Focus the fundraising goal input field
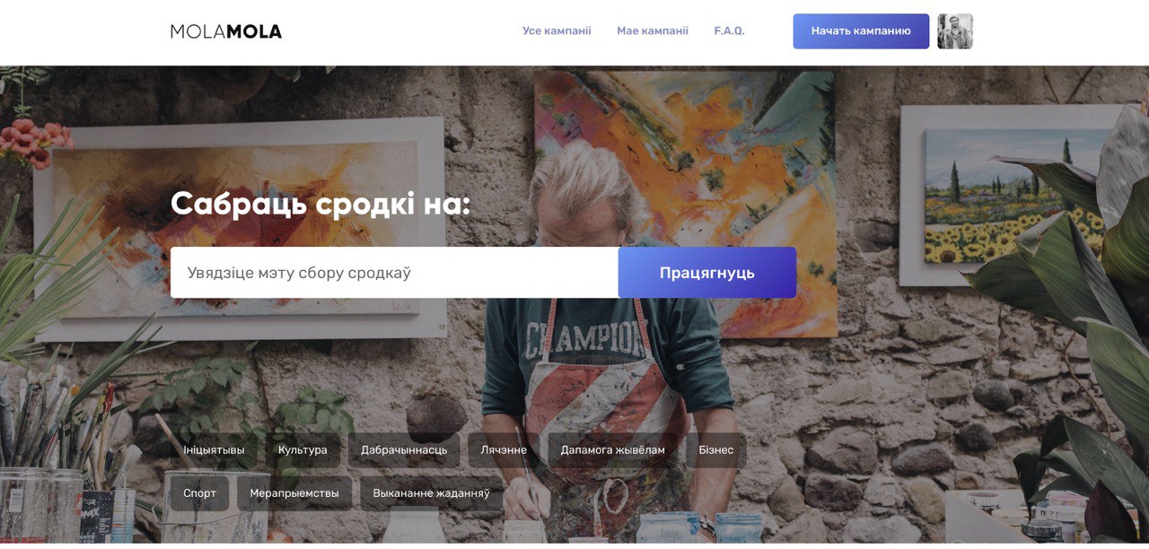The image size is (1149, 549). tap(394, 273)
